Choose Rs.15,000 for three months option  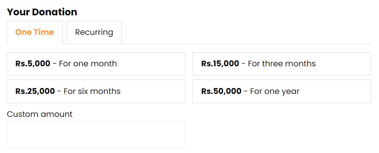(x=282, y=64)
